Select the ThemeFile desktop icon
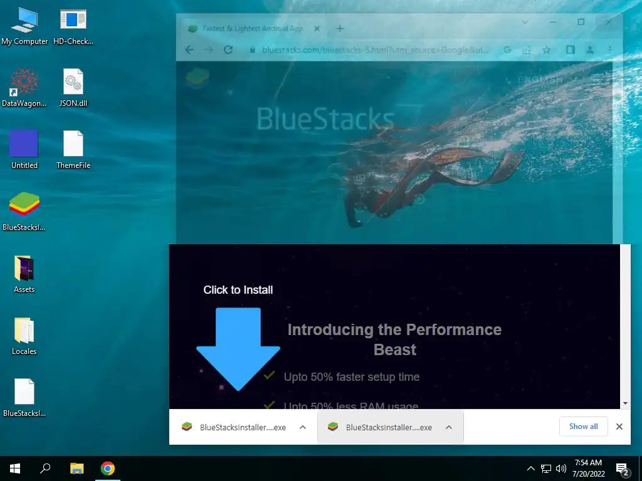Screen dimensions: 642x481 tap(73, 150)
